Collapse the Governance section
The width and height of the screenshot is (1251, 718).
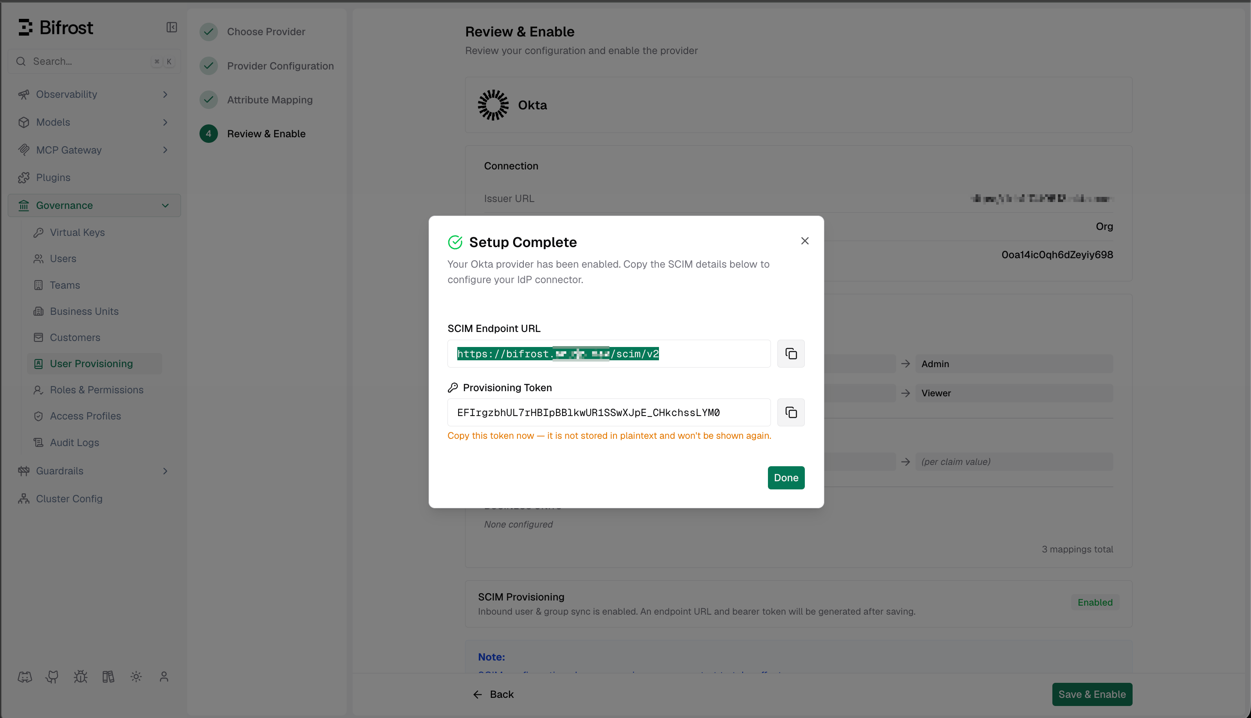point(94,205)
